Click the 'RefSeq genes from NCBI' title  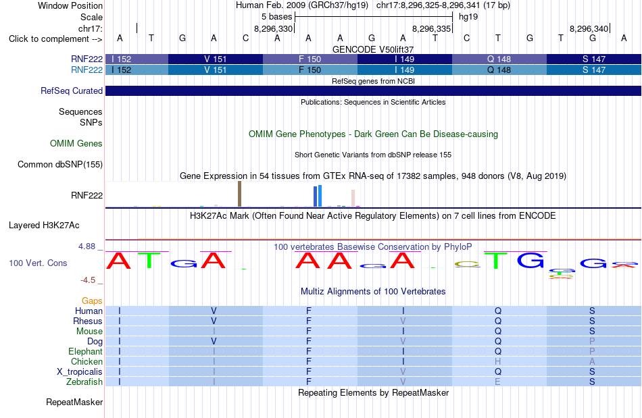pyautogui.click(x=373, y=81)
